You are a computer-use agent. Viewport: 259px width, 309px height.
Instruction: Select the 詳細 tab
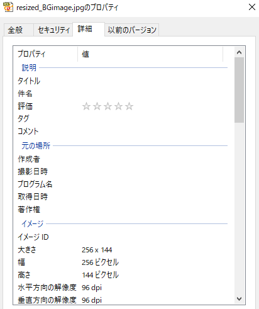click(89, 29)
